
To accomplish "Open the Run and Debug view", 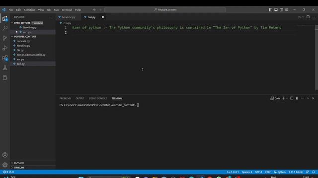I will click(5, 48).
